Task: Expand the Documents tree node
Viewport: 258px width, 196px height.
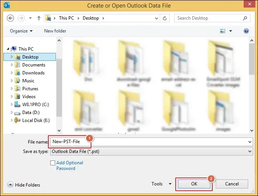Action: tap(12, 65)
